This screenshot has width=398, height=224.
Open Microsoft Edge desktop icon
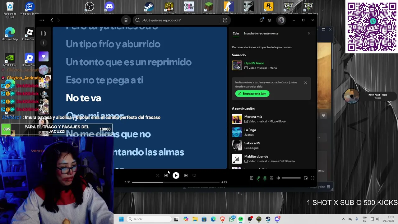[10, 34]
